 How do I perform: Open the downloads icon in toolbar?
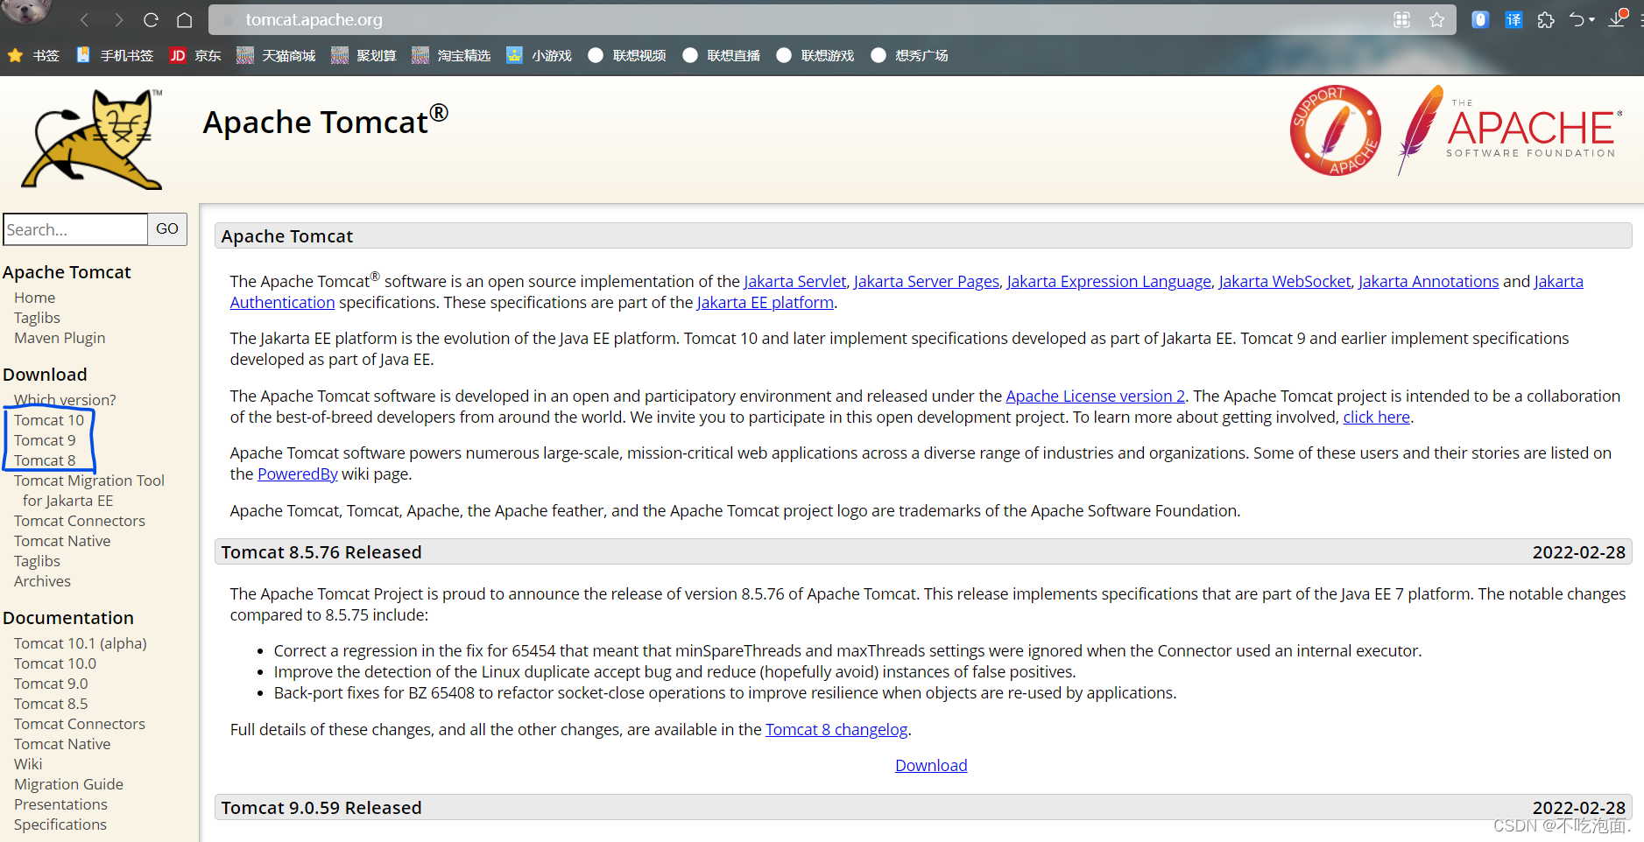[1617, 18]
